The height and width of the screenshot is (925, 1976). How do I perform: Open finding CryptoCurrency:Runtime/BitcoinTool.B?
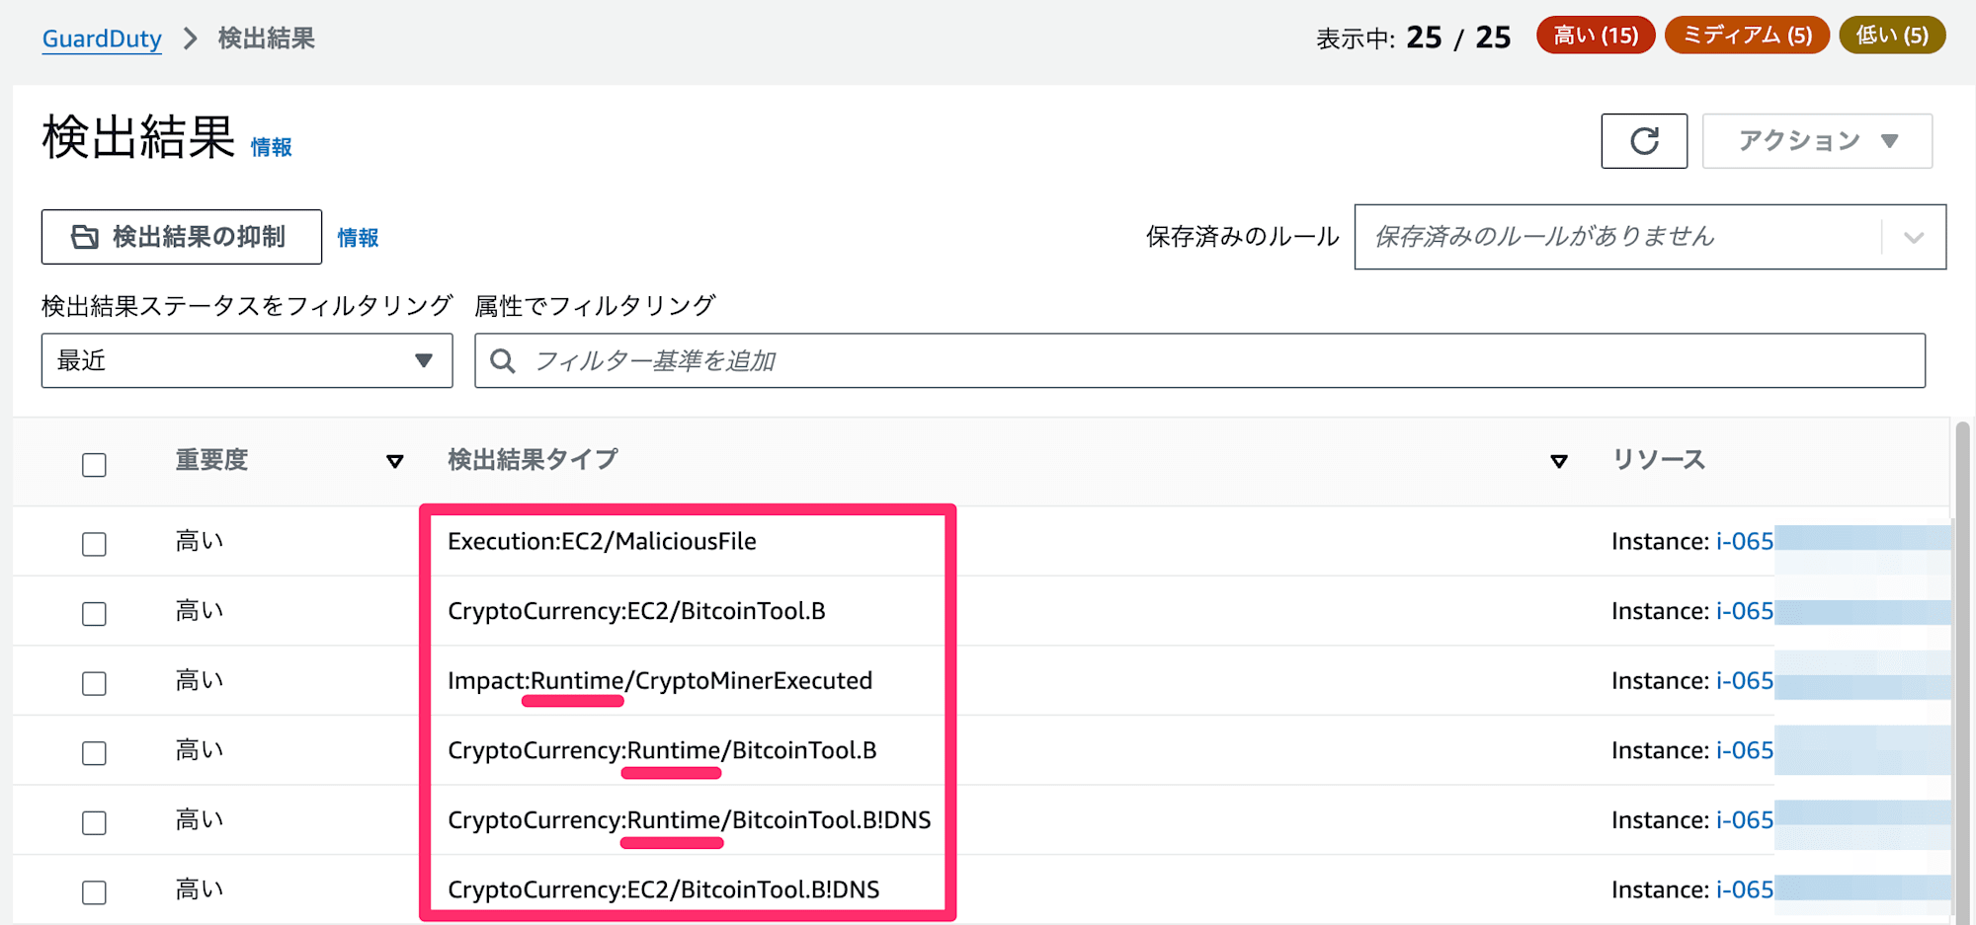pyautogui.click(x=662, y=750)
